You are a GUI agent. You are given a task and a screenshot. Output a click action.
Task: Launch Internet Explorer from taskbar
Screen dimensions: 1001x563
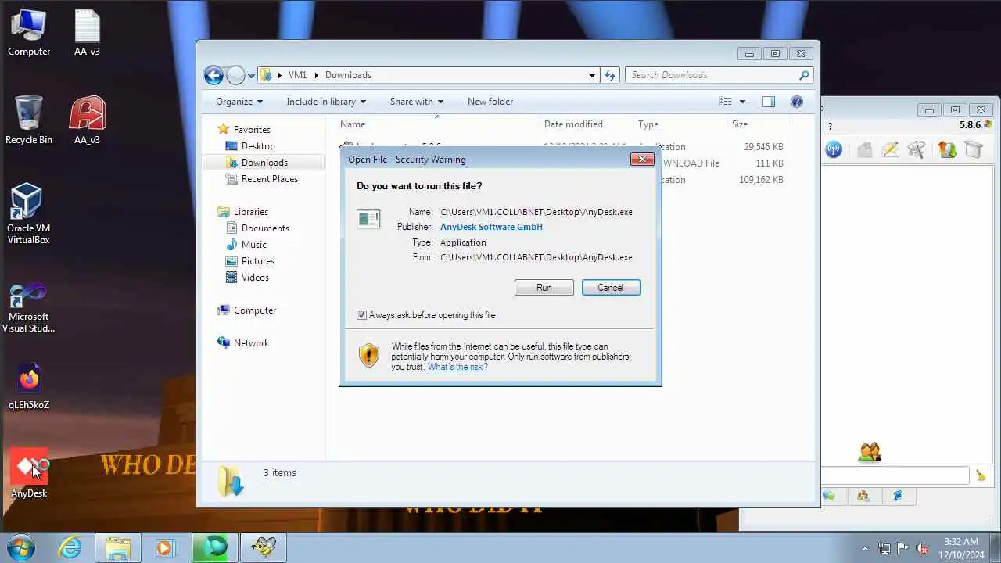pos(70,547)
